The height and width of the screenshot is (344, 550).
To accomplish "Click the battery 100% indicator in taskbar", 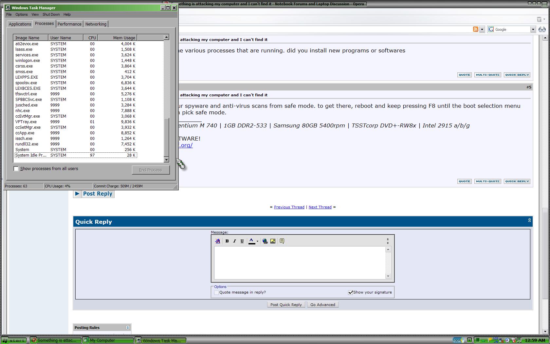I will pos(457,340).
